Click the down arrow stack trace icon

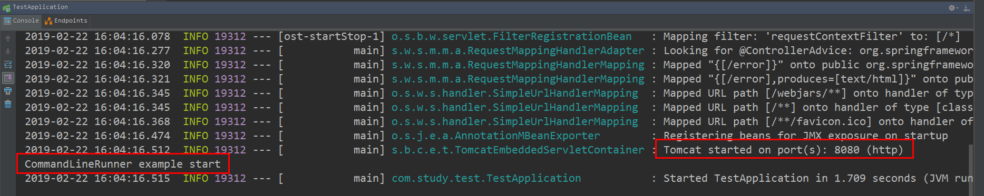(x=8, y=51)
